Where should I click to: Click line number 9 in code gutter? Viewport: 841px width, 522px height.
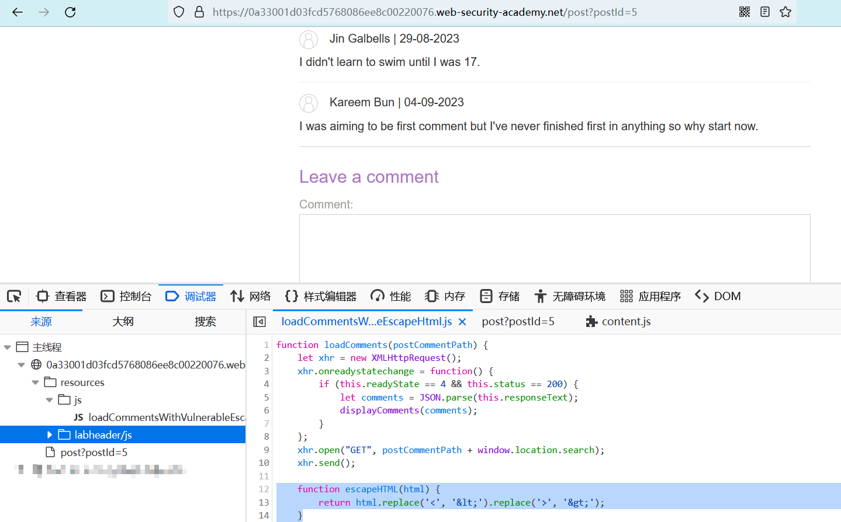267,450
